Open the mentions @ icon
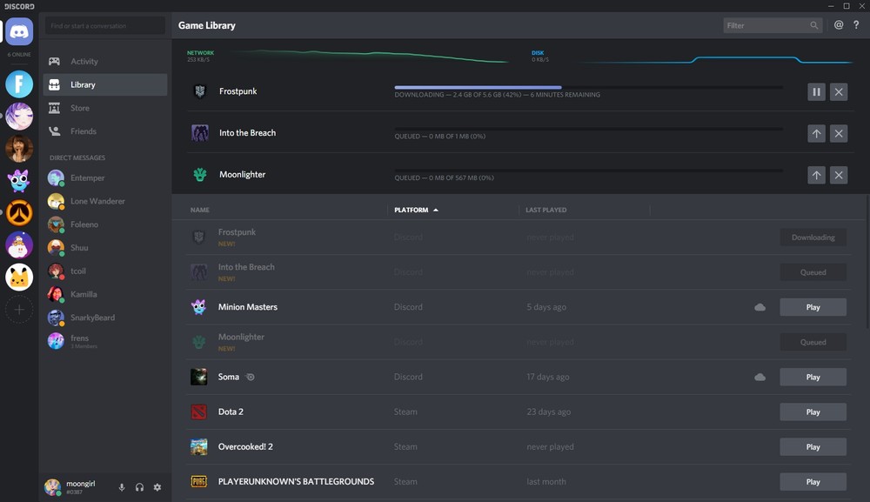 (x=839, y=25)
